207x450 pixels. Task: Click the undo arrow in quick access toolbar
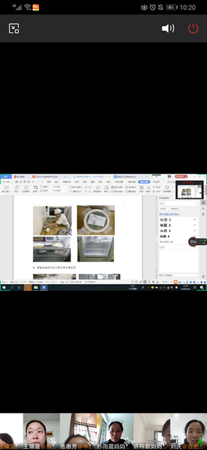click(x=33, y=182)
